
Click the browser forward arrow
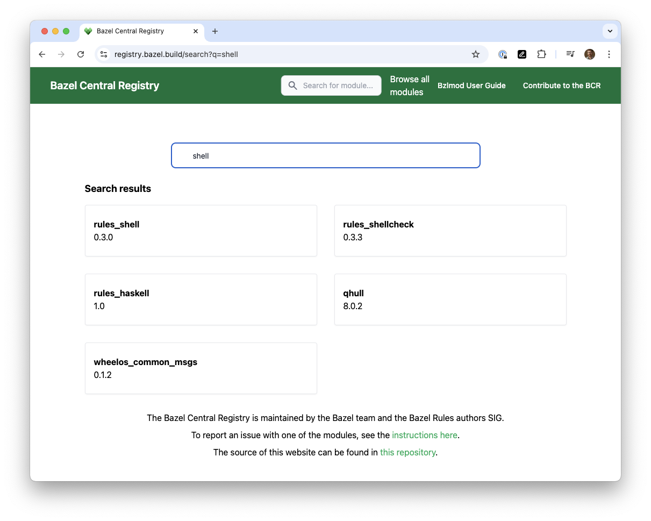[61, 54]
